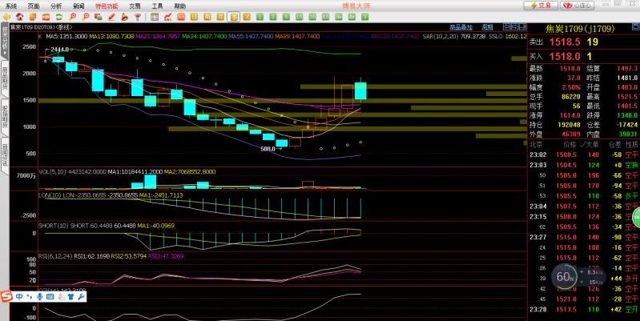Viewport: 640px width, 321px height.
Task: Select the bottom vertical side tab
Action: coord(5,155)
